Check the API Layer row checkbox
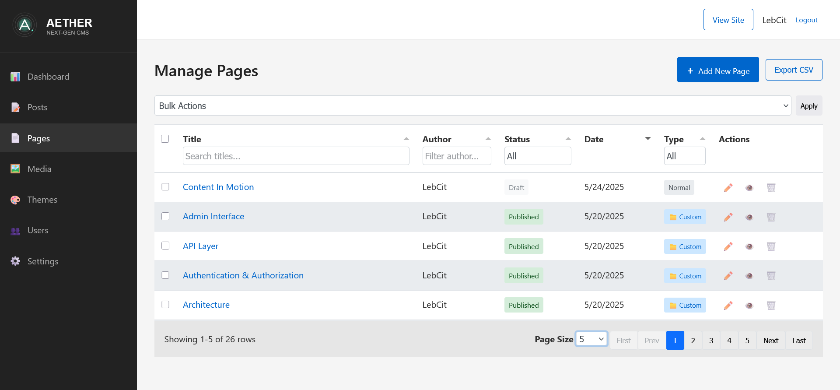 click(165, 246)
